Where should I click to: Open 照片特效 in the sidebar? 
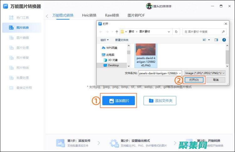coord(22,68)
